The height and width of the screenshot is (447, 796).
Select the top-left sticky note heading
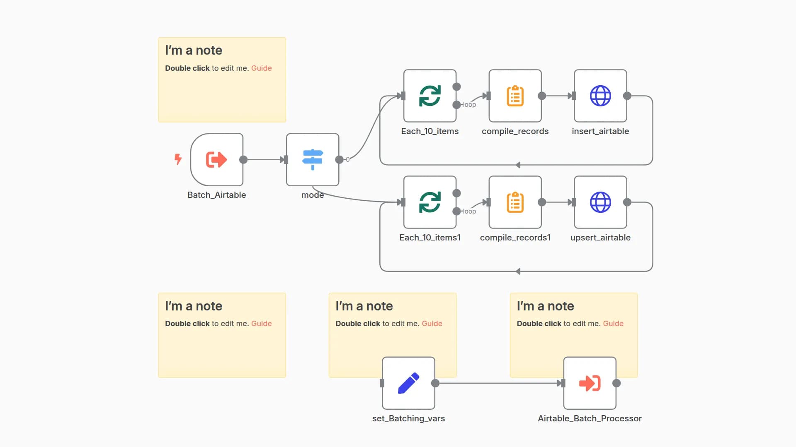tap(194, 50)
